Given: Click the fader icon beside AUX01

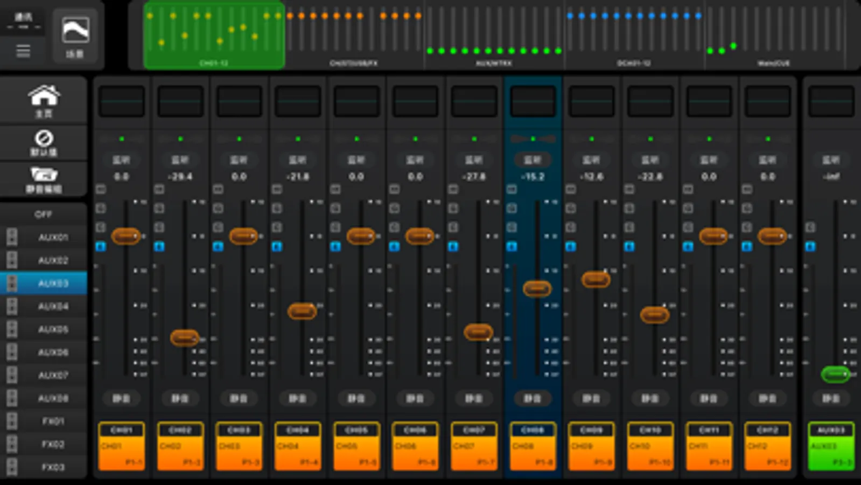Looking at the screenshot, I should tap(11, 237).
